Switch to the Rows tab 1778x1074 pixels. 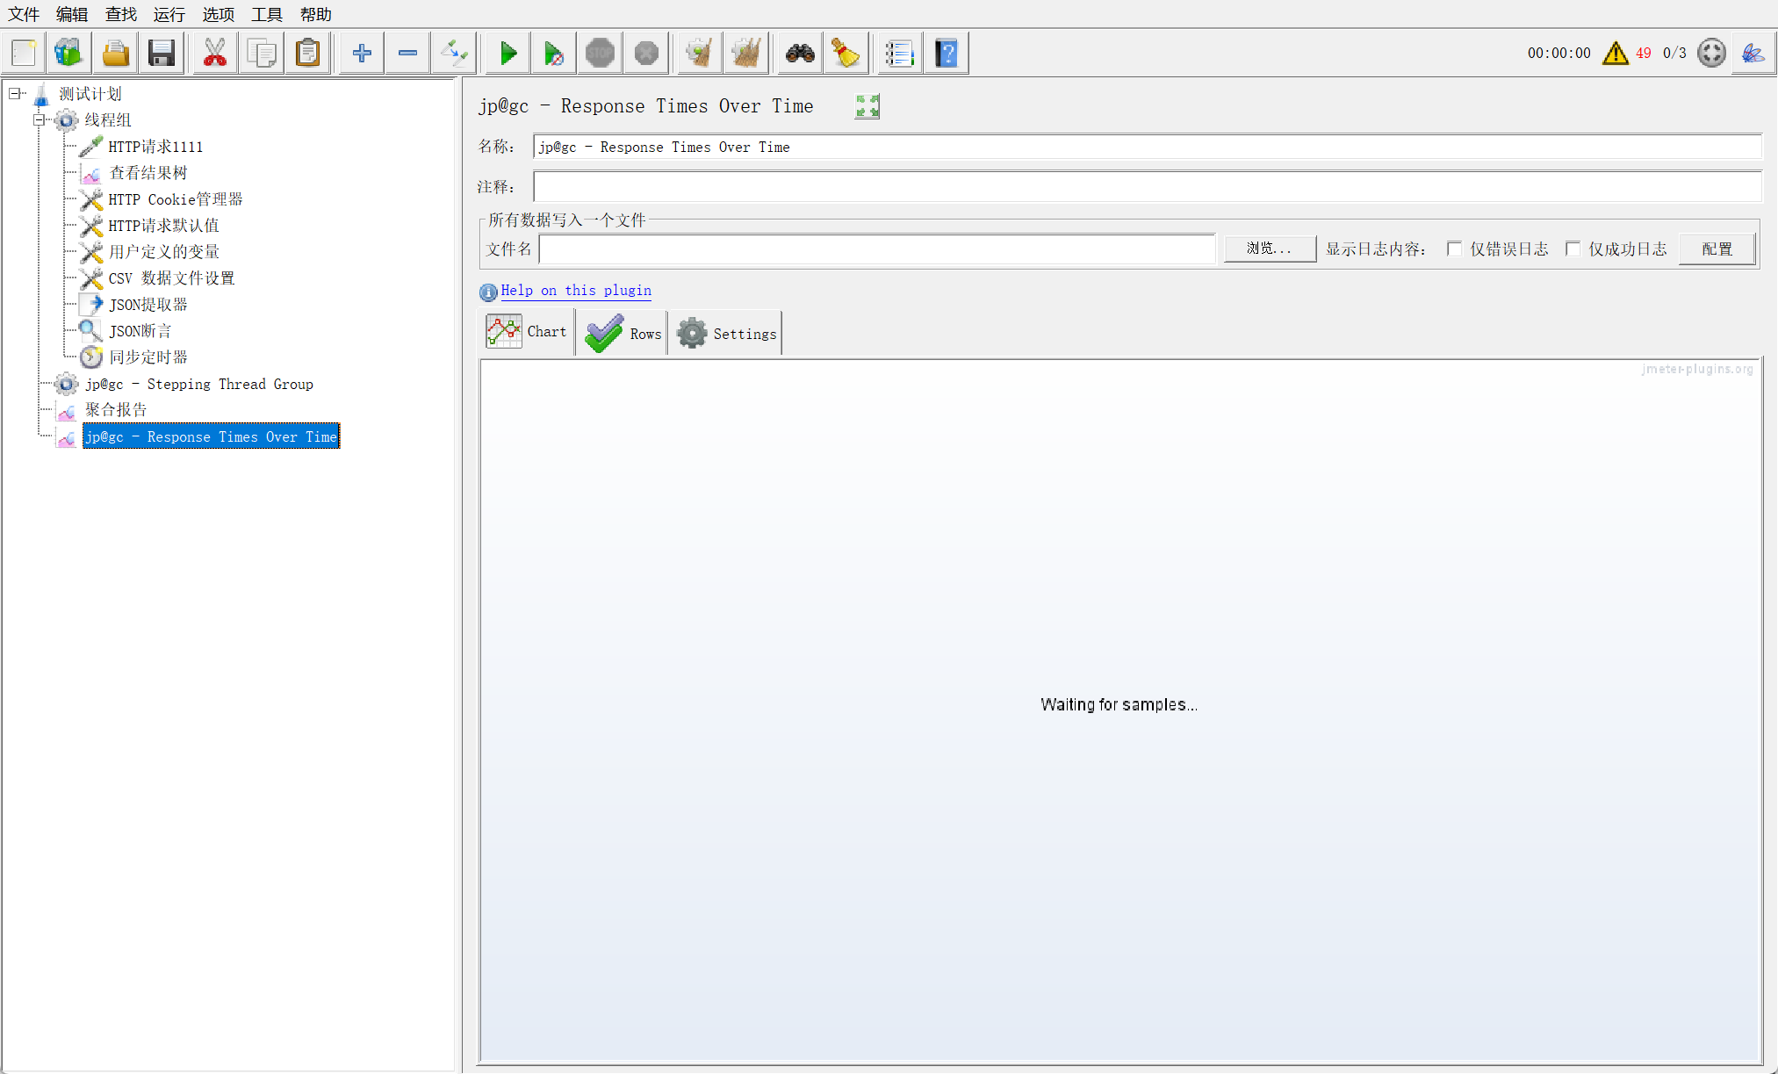(x=622, y=334)
